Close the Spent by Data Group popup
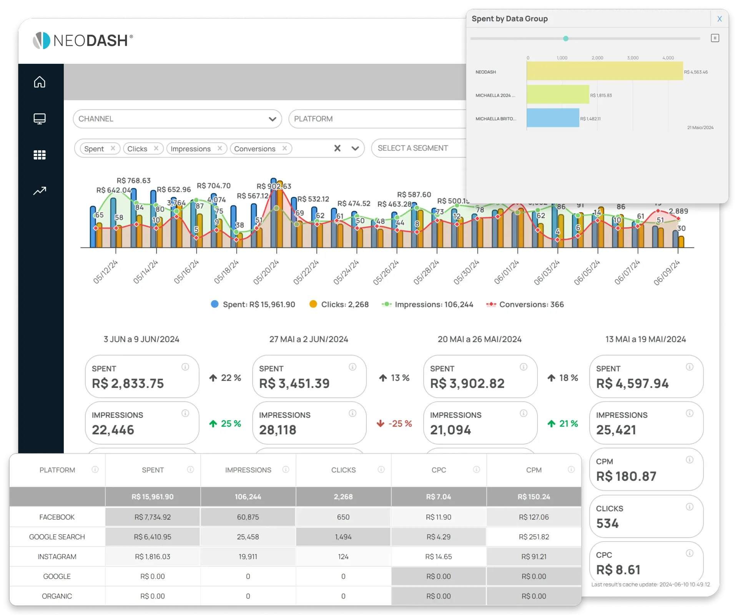The height and width of the screenshot is (615, 738). tap(720, 19)
